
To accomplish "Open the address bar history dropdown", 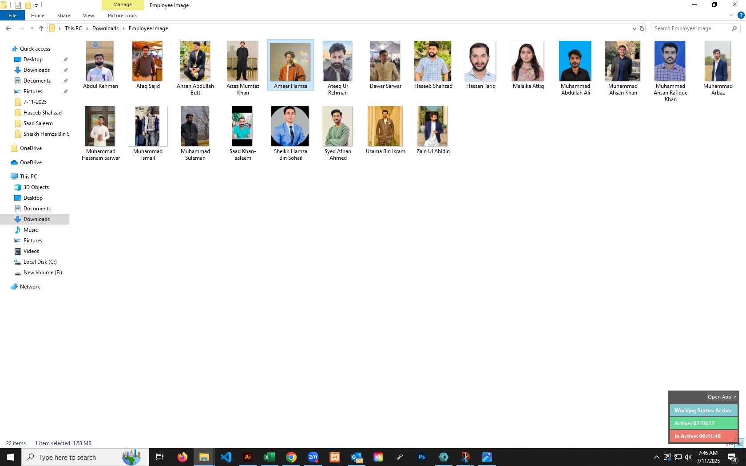I will [634, 28].
